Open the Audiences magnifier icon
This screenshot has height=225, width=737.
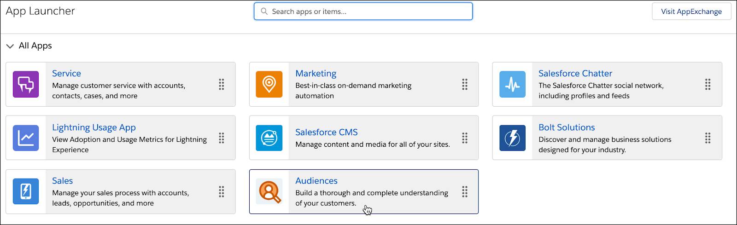pos(269,191)
